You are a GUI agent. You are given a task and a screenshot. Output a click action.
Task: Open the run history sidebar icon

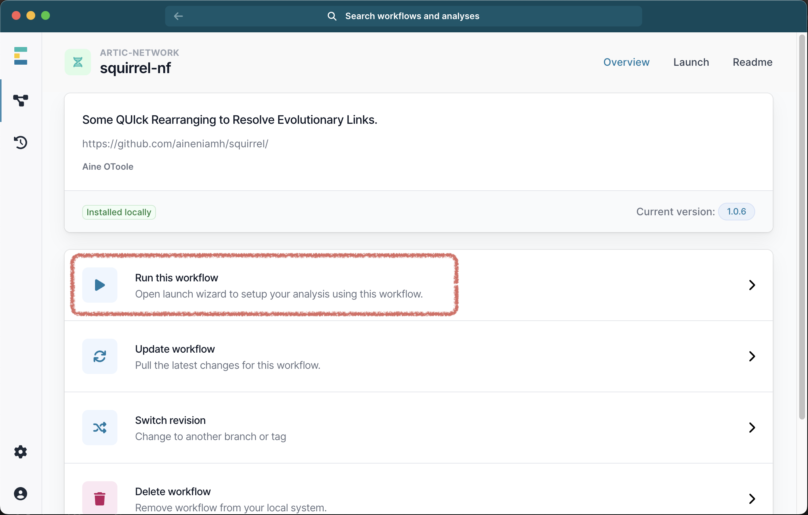coord(21,143)
